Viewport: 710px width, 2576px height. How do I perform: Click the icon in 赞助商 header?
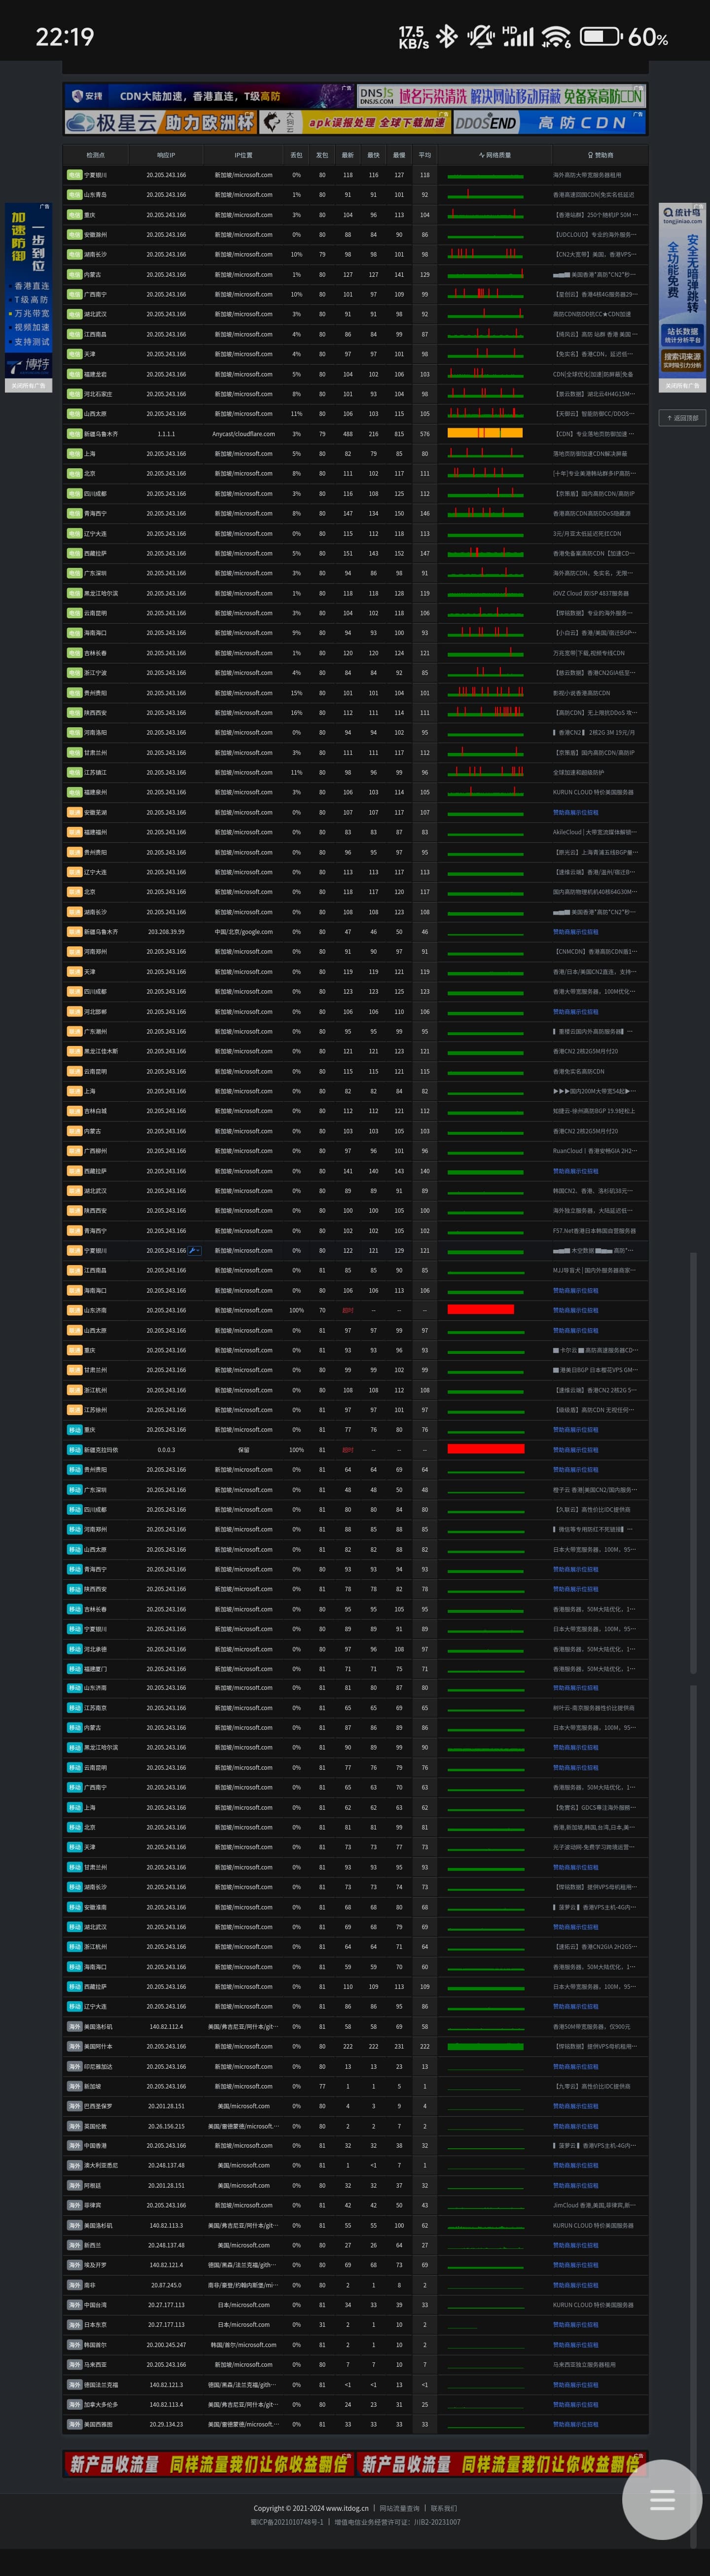point(592,155)
